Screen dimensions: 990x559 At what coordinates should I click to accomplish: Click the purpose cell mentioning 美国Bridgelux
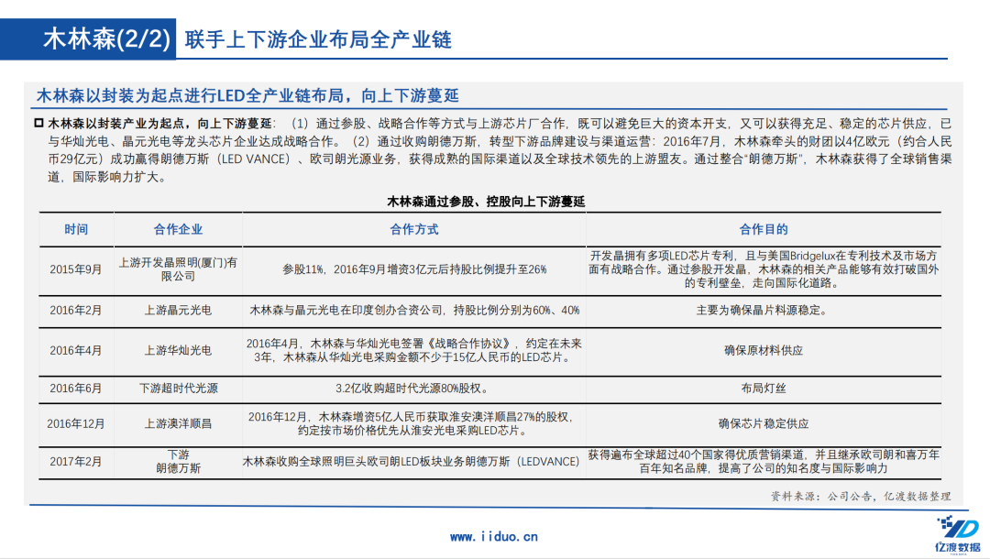click(x=764, y=269)
